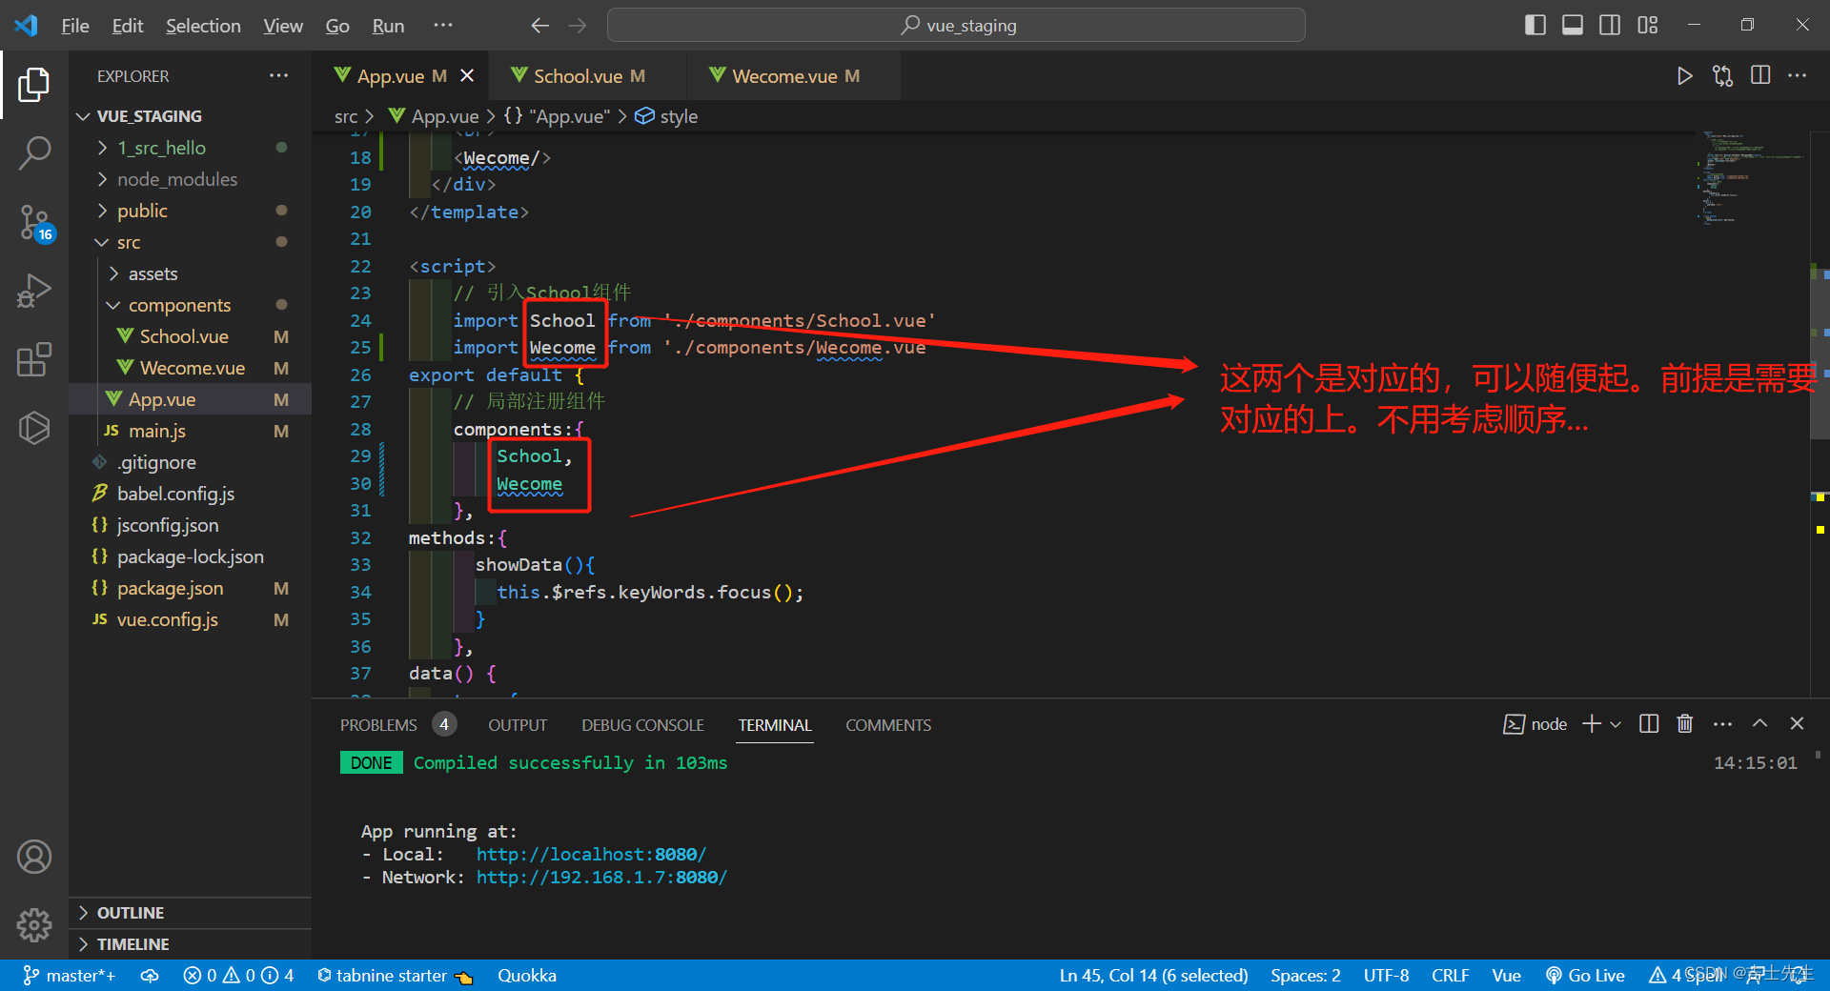The image size is (1830, 991).
Task: Close the App.vue editor tab
Action: [x=467, y=75]
